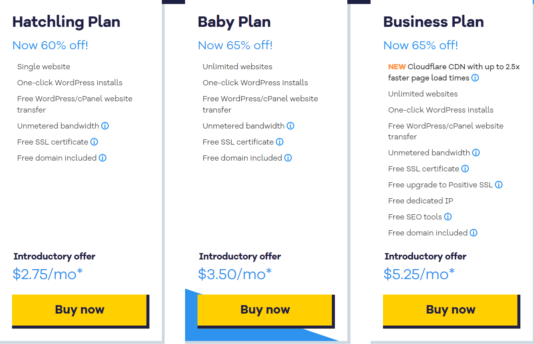The height and width of the screenshot is (344, 534).
Task: Click the Positive SSL upgrade info icon
Action: click(x=499, y=185)
